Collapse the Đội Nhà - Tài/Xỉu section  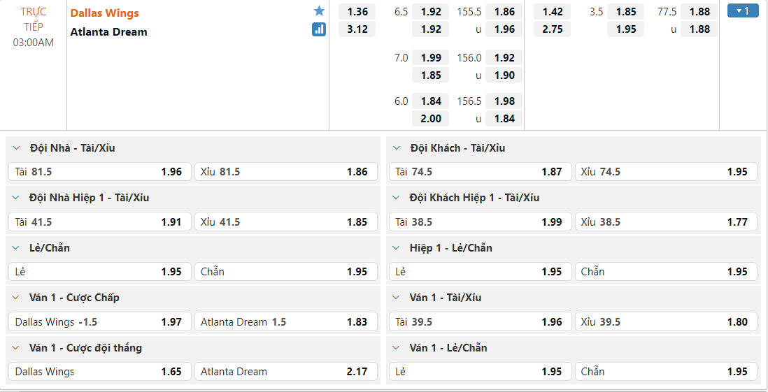(x=17, y=148)
